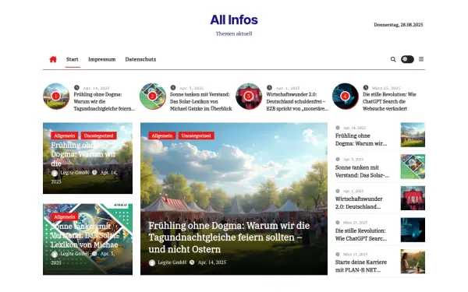
Task: Click Allgemein tag on Sonne tanken card
Action: pyautogui.click(x=65, y=217)
